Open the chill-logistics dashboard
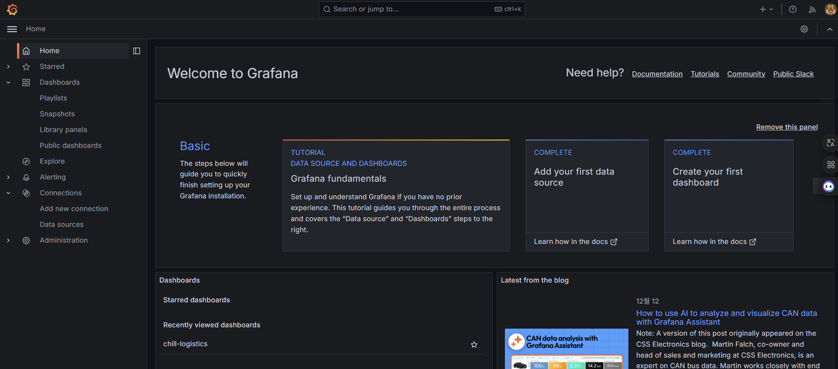 [185, 344]
